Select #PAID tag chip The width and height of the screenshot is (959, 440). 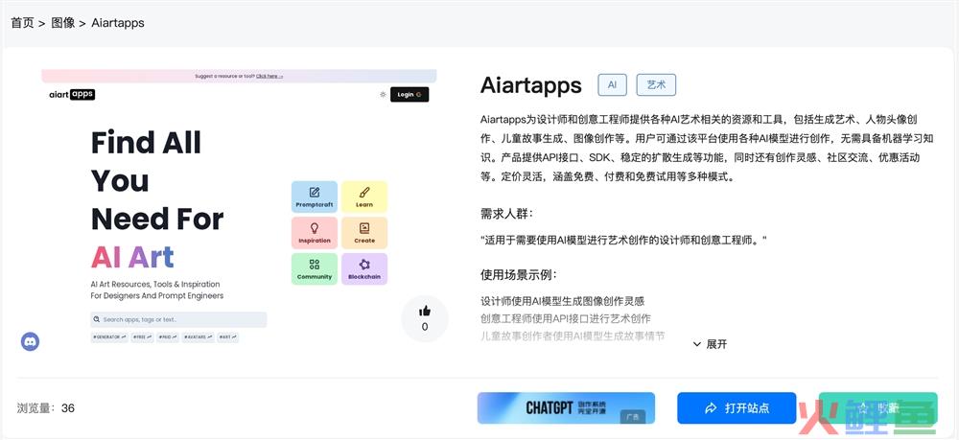(168, 337)
